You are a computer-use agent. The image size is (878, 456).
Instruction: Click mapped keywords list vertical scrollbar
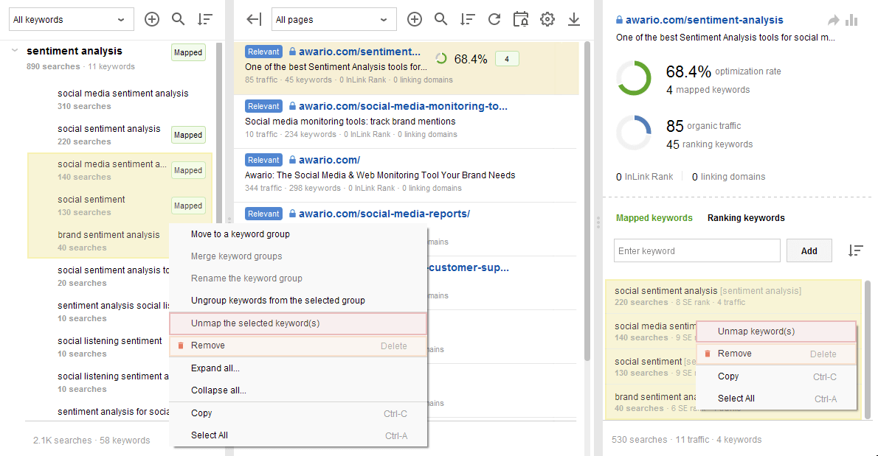pyautogui.click(x=868, y=349)
